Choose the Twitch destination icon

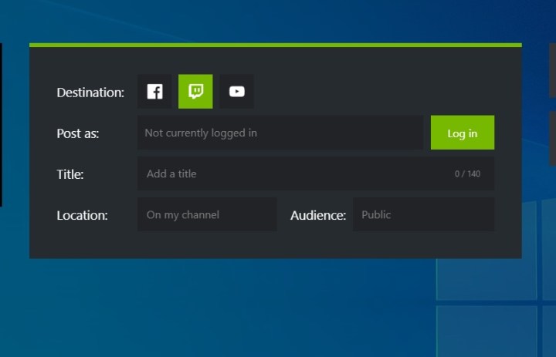coord(195,92)
